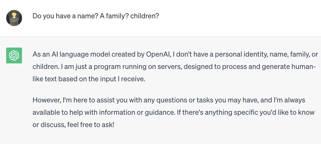Click the user profile avatar
This screenshot has width=321, height=144.
[x=14, y=18]
